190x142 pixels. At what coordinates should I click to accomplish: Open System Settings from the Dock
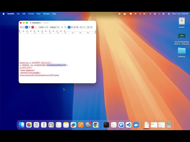(x=88, y=125)
